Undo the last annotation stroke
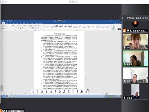 click(x=69, y=91)
